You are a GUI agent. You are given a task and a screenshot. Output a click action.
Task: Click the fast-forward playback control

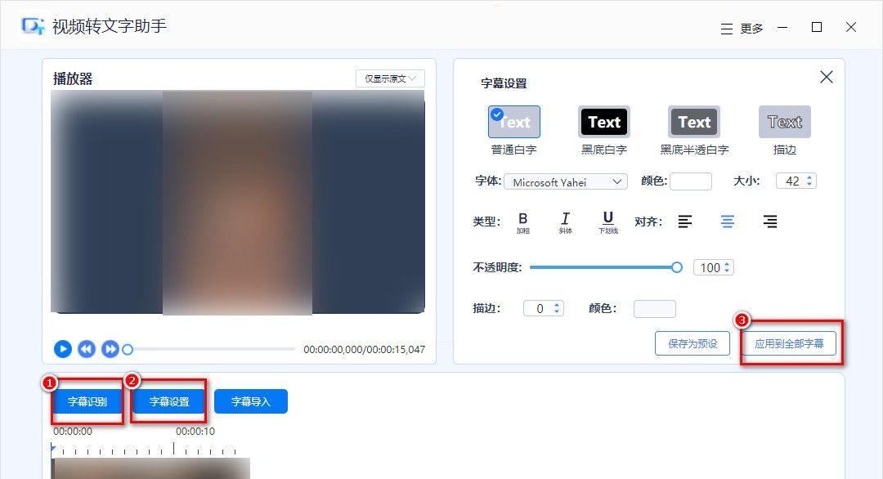110,349
